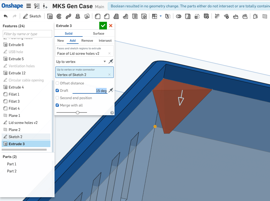270x201 pixels.
Task: Click the Redo arrow in the toolbar
Action: [x=15, y=16]
